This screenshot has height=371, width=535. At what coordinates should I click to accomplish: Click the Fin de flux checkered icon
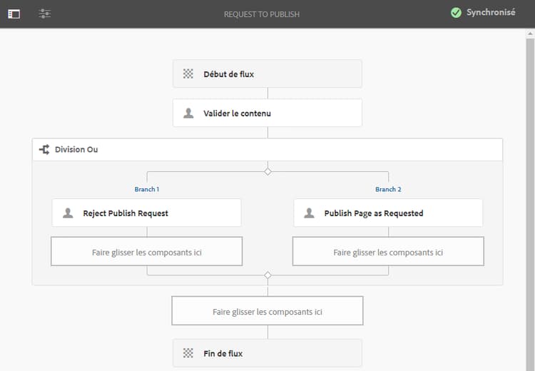(188, 352)
